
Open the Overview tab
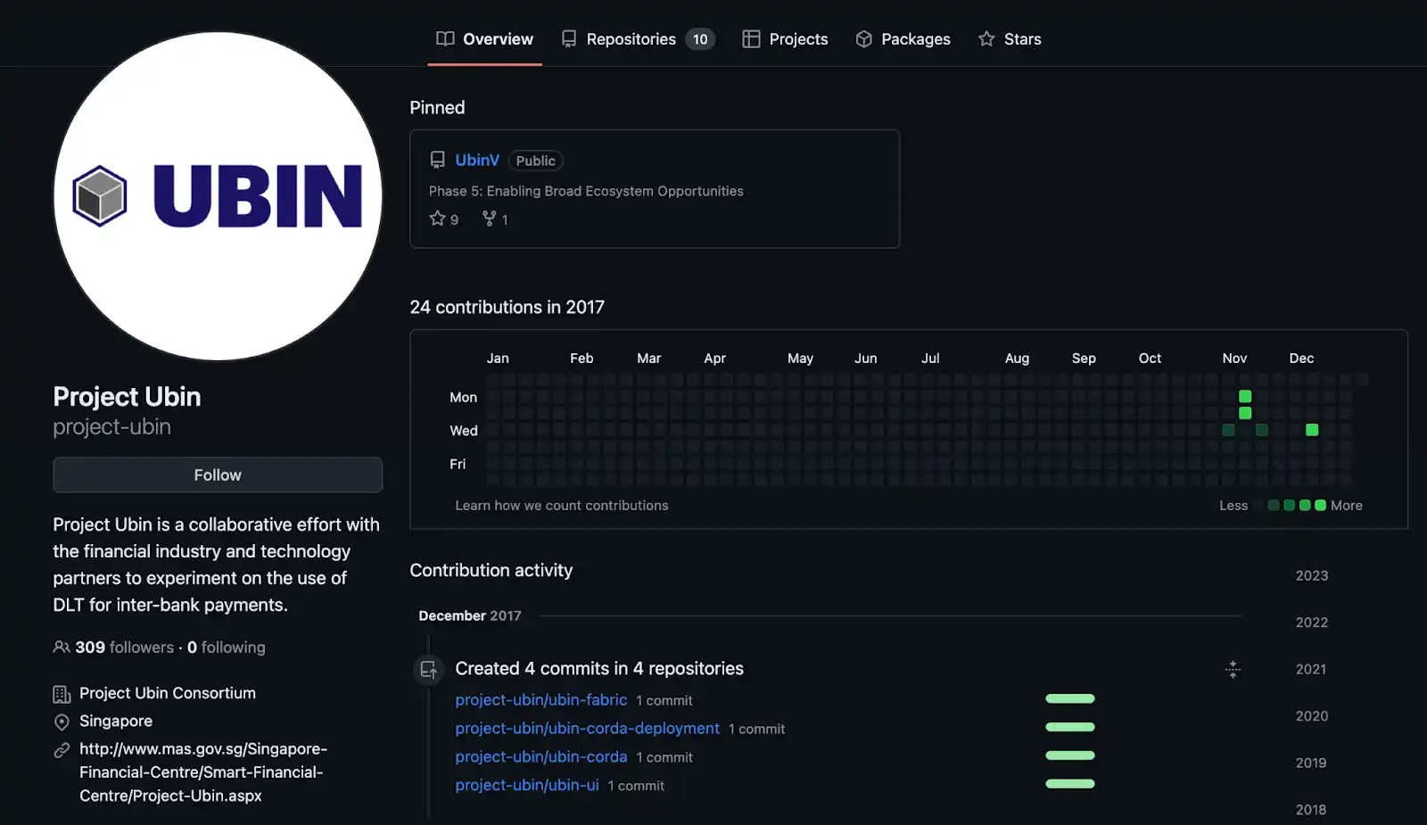click(484, 39)
